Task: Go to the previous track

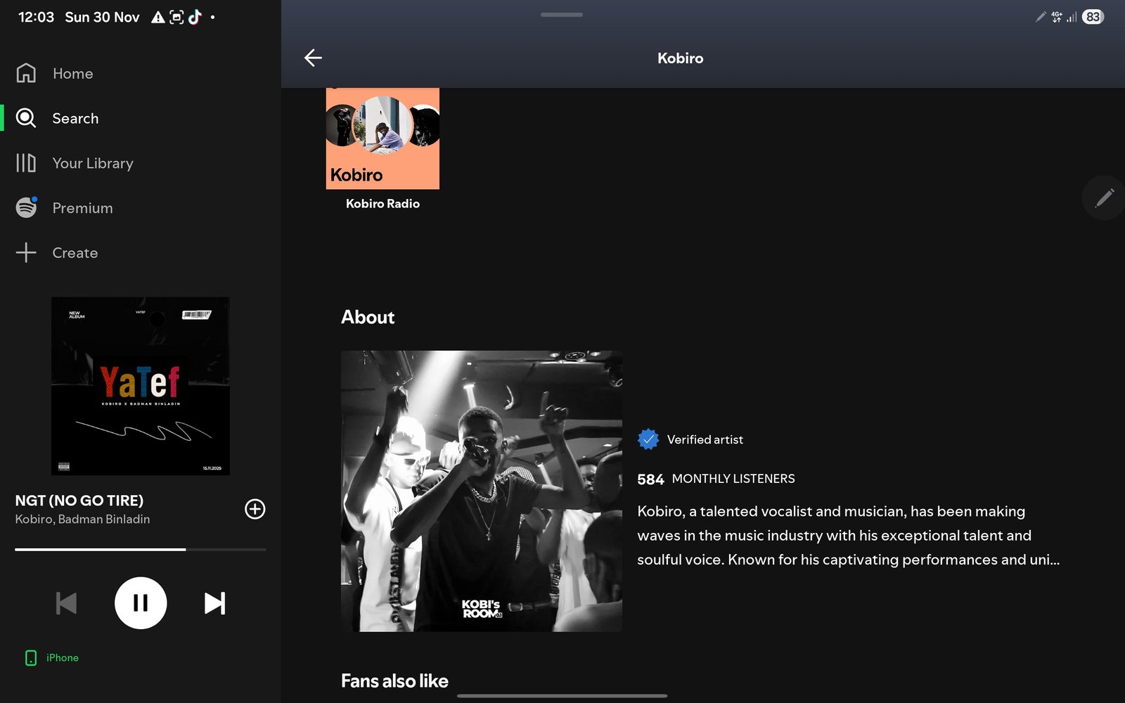Action: coord(66,603)
